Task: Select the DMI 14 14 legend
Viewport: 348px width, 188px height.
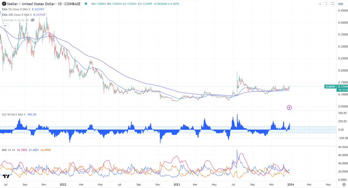Action: point(8,150)
